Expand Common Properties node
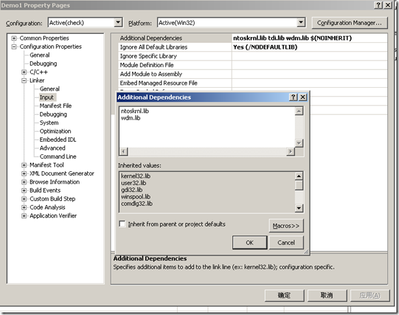The width and height of the screenshot is (399, 315). coord(14,38)
